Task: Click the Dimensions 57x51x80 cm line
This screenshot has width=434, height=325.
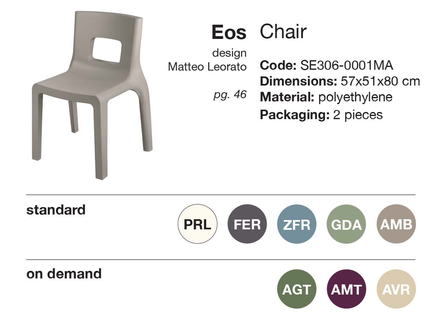Action: coord(340,81)
